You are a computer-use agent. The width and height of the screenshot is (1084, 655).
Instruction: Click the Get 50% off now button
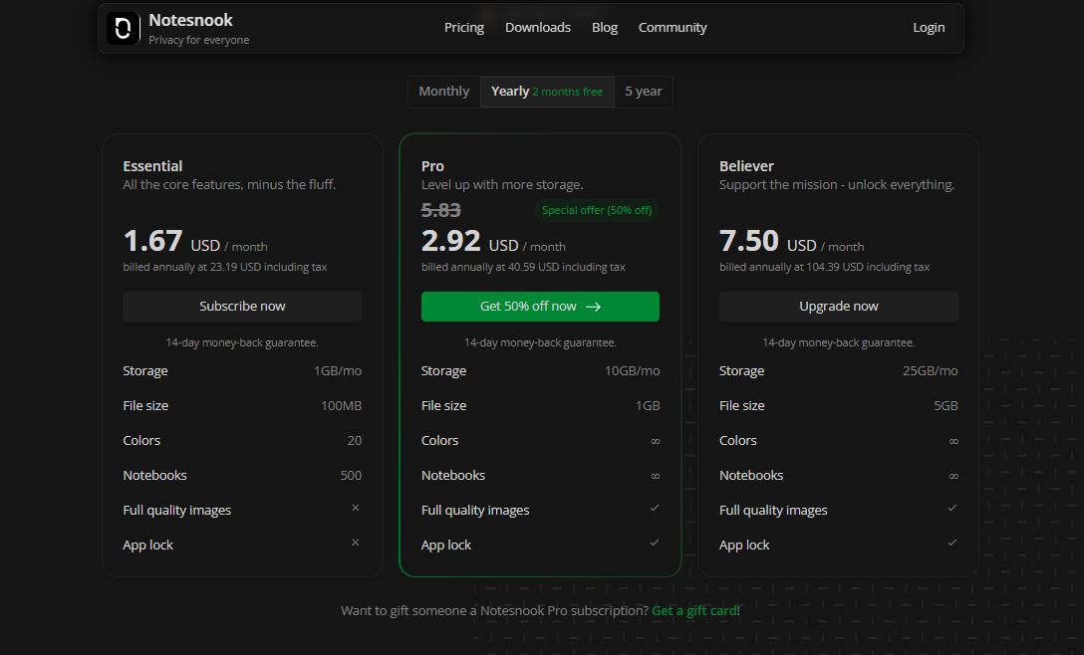tap(540, 306)
